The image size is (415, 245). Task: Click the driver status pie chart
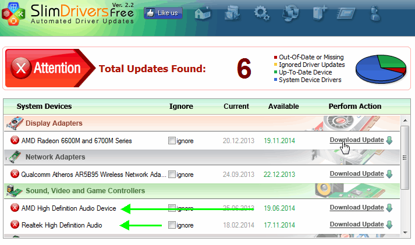click(381, 69)
